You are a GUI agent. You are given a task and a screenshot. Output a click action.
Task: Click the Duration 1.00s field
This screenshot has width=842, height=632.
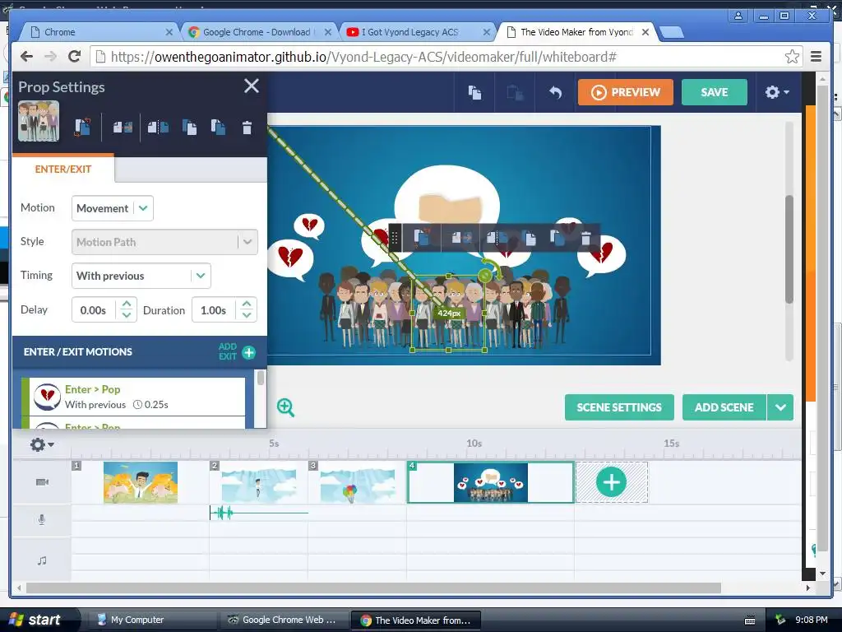pyautogui.click(x=214, y=310)
